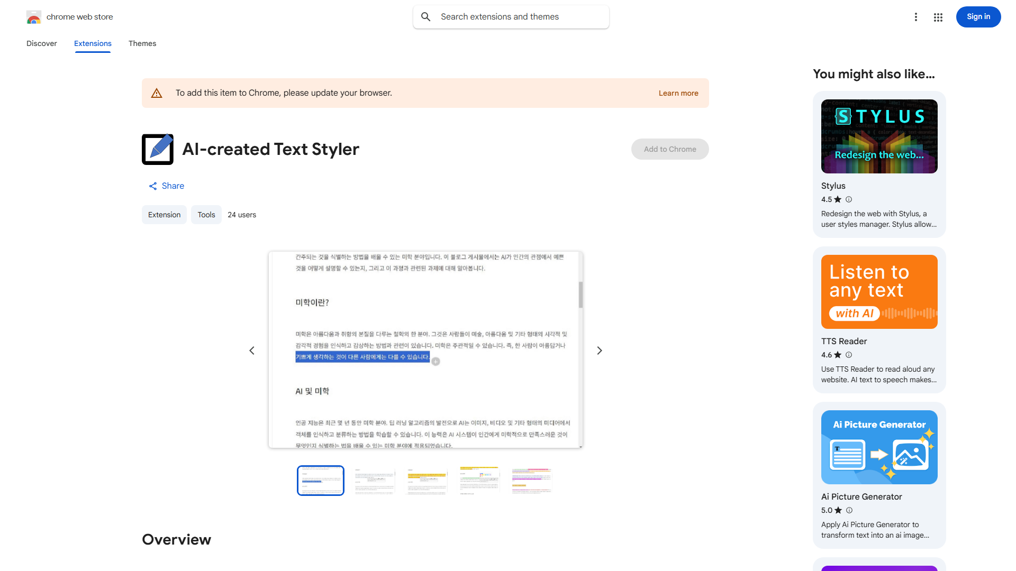Click the Learn more link in the banner
Image resolution: width=1016 pixels, height=571 pixels.
pyautogui.click(x=678, y=93)
